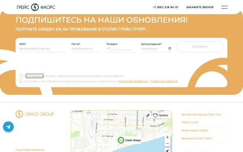Click the Грейс Фаорс map label
This screenshot has width=243, height=152.
[x=133, y=140]
